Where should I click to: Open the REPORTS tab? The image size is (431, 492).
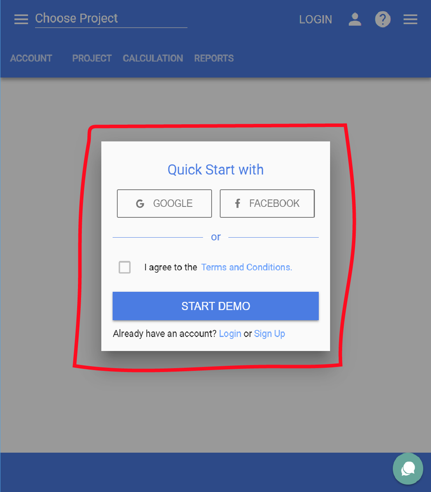214,58
